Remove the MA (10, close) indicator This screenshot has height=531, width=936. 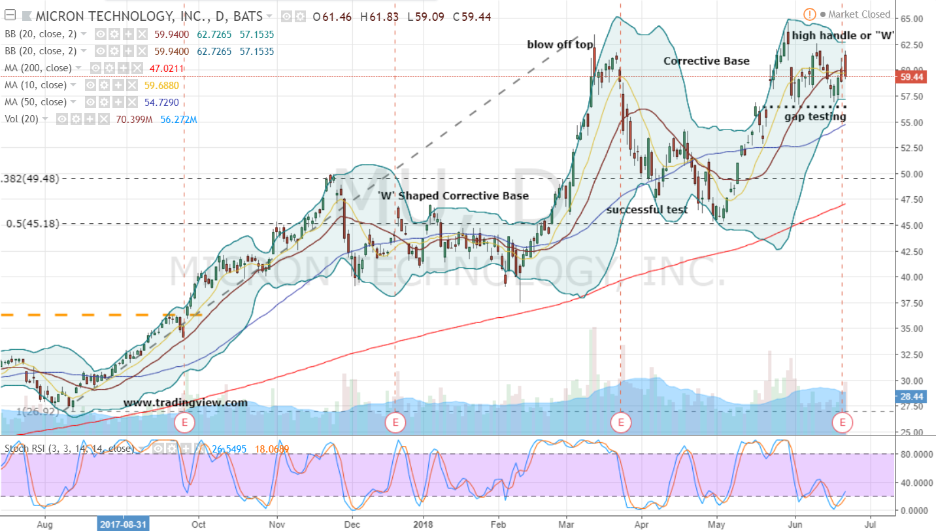131,85
